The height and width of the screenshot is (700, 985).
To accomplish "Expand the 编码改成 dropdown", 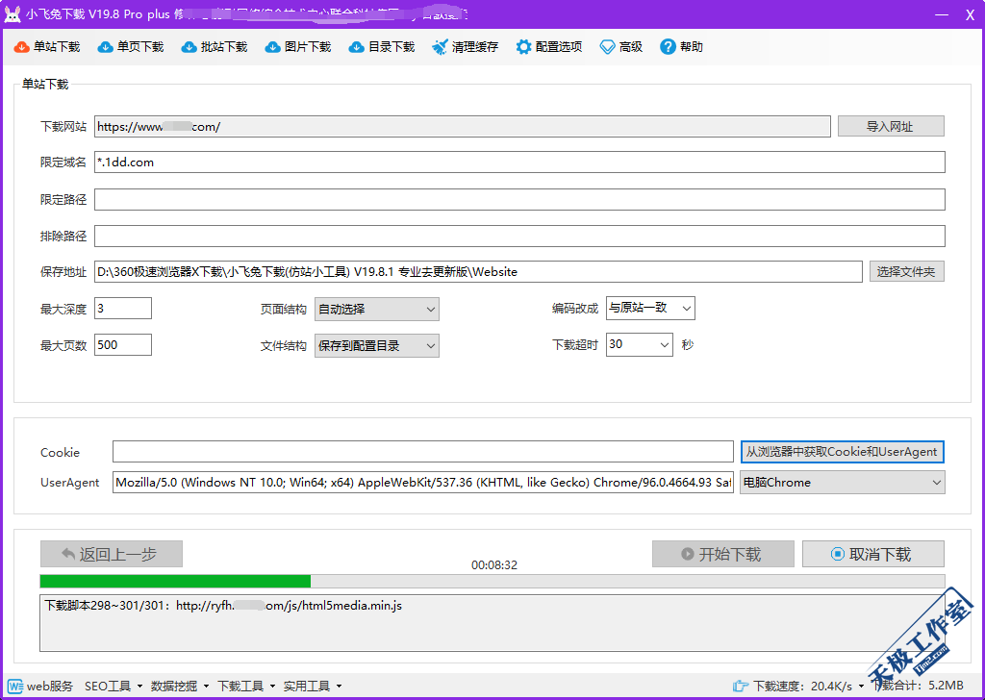I will coord(650,309).
